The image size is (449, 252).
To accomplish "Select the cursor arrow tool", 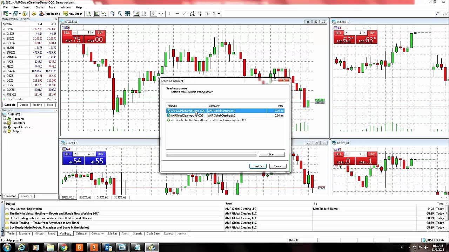I will pyautogui.click(x=153, y=14).
